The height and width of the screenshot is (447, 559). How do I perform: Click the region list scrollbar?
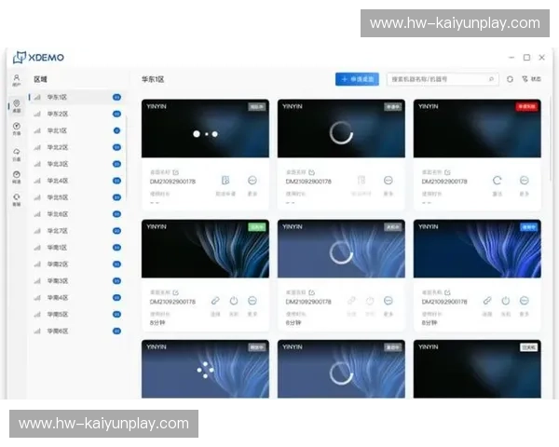(126, 156)
